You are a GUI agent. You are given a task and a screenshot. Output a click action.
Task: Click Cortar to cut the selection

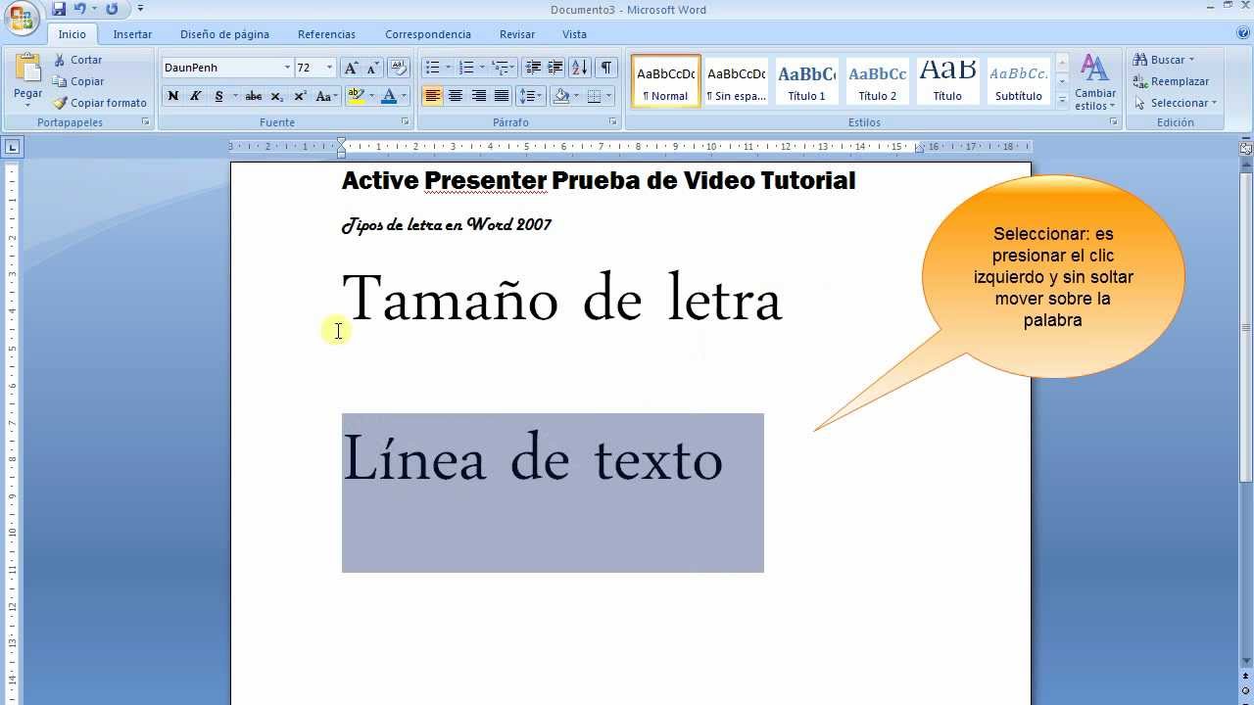tap(77, 60)
